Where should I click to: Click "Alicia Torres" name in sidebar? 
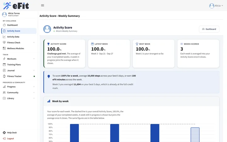(x=14, y=13)
